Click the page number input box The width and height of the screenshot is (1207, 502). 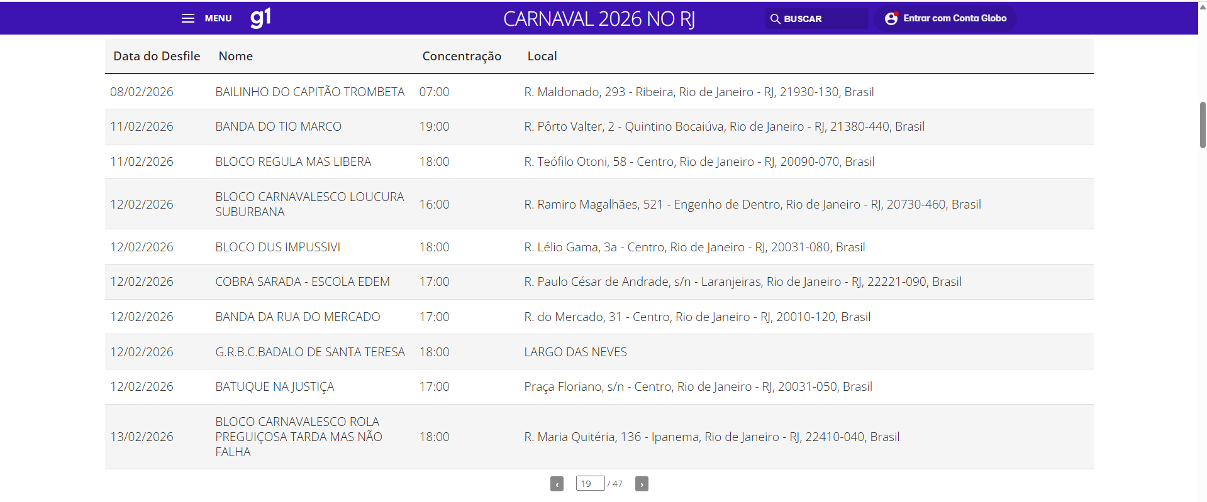coord(590,483)
